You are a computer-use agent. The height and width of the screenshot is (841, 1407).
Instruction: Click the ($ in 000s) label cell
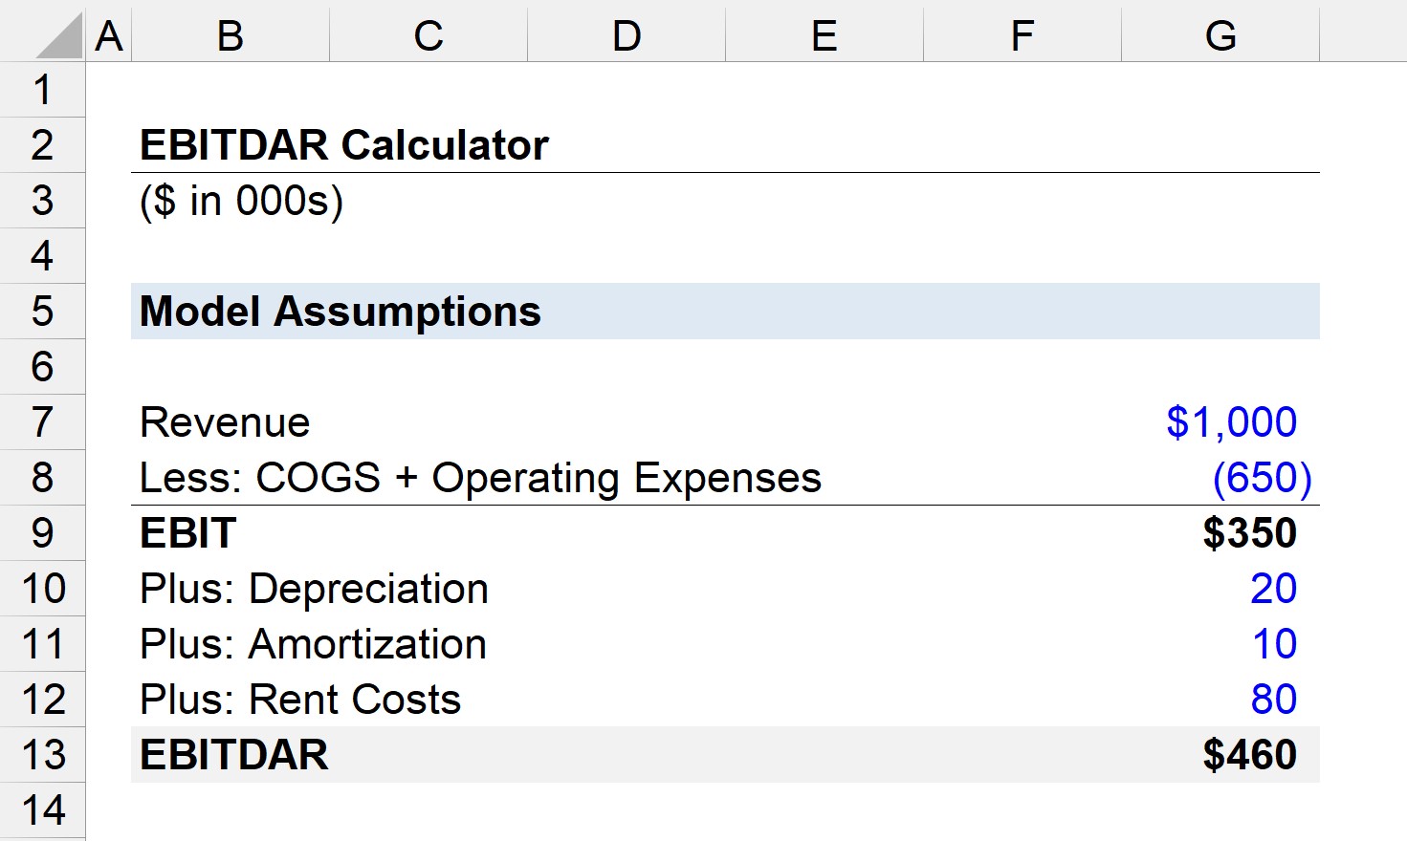(241, 201)
